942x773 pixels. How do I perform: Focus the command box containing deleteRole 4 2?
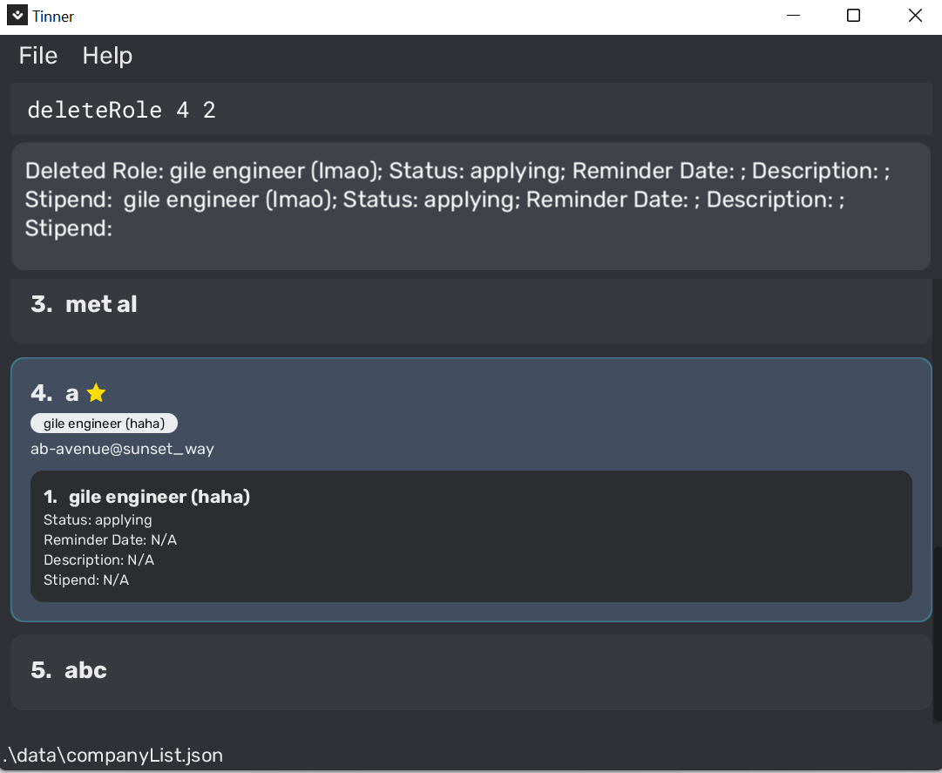[x=471, y=110]
